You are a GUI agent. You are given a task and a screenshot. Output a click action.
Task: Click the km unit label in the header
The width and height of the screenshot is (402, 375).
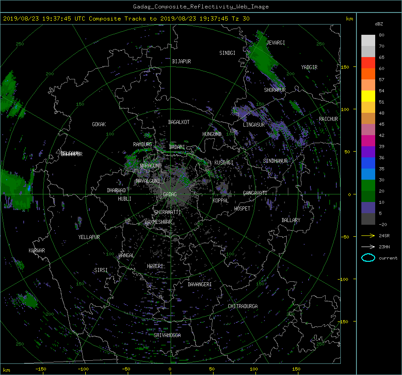point(349,19)
